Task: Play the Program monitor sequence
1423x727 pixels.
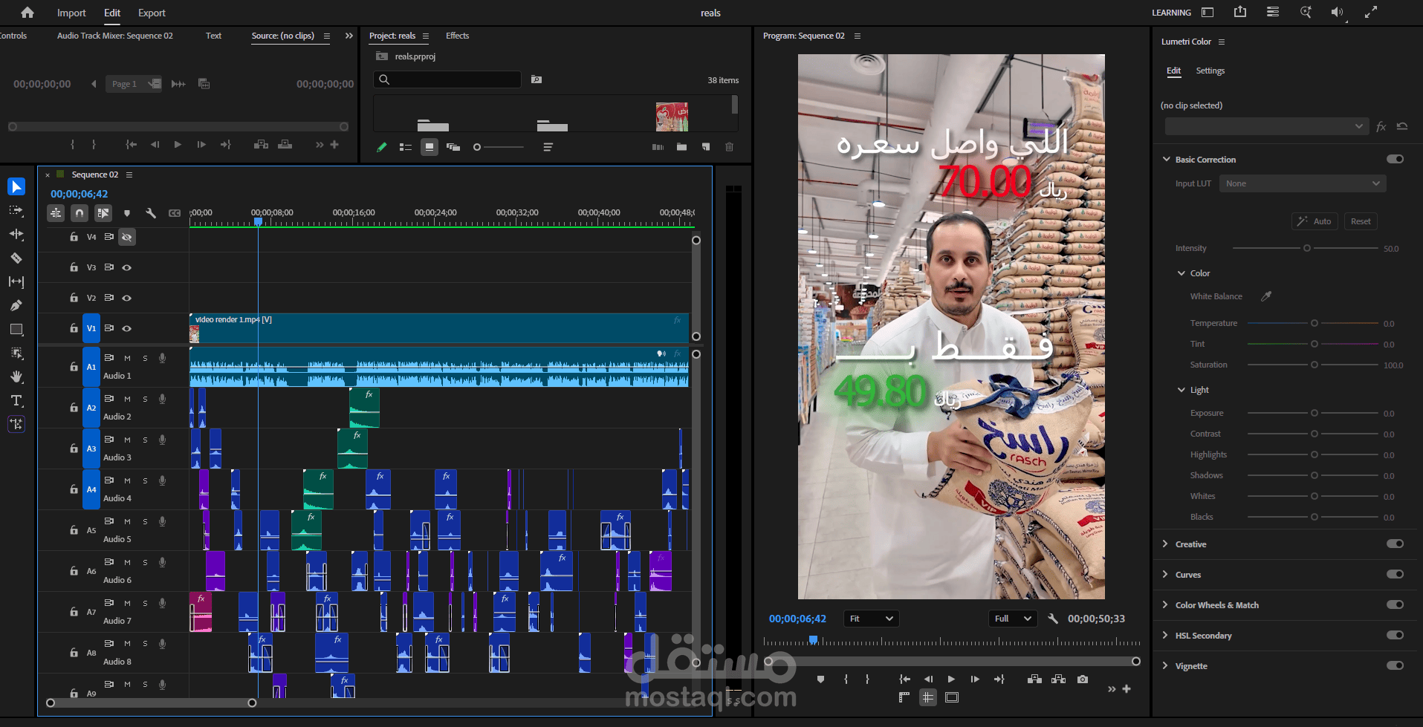Action: 951,679
